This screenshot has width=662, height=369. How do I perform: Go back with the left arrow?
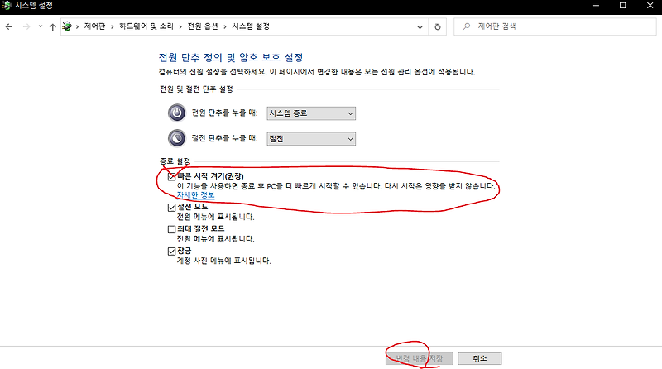coord(9,26)
